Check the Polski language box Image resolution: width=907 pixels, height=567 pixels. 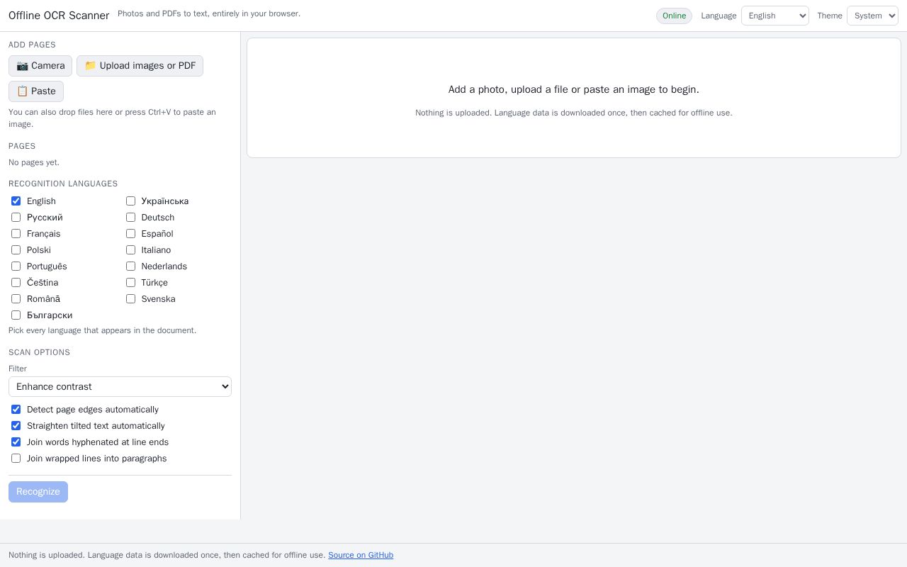(x=16, y=250)
